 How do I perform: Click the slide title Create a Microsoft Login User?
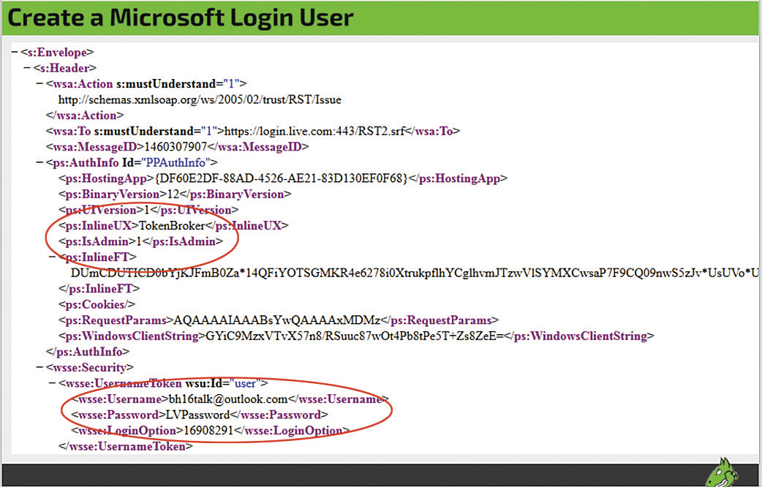click(181, 18)
